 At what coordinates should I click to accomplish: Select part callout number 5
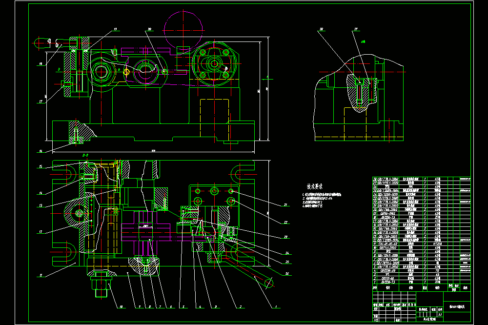pos(183,306)
